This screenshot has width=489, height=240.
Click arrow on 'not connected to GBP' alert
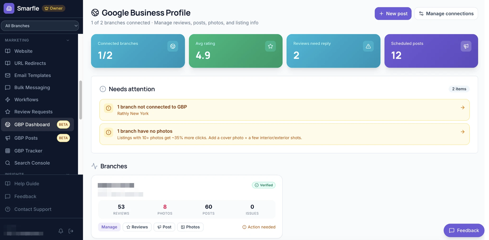tap(462, 107)
